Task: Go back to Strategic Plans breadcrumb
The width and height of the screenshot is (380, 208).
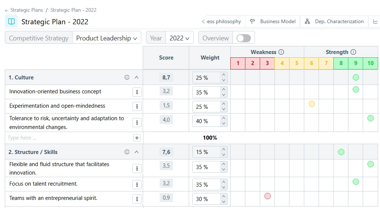Action: pyautogui.click(x=26, y=10)
